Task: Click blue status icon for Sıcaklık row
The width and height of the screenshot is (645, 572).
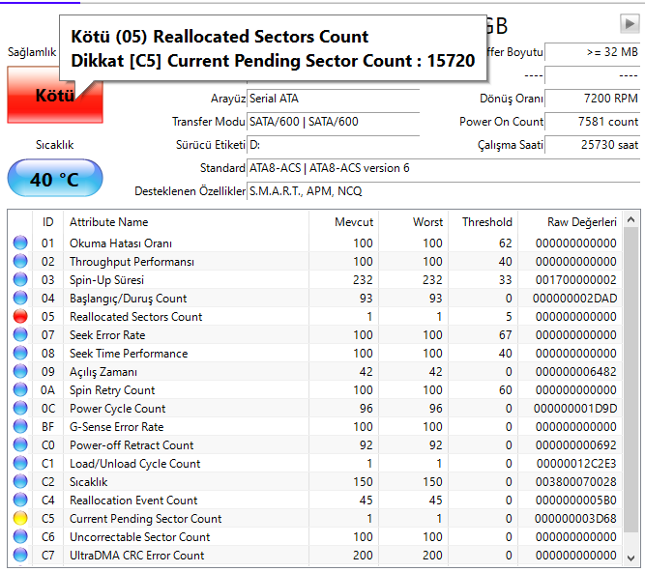Action: click(x=20, y=481)
